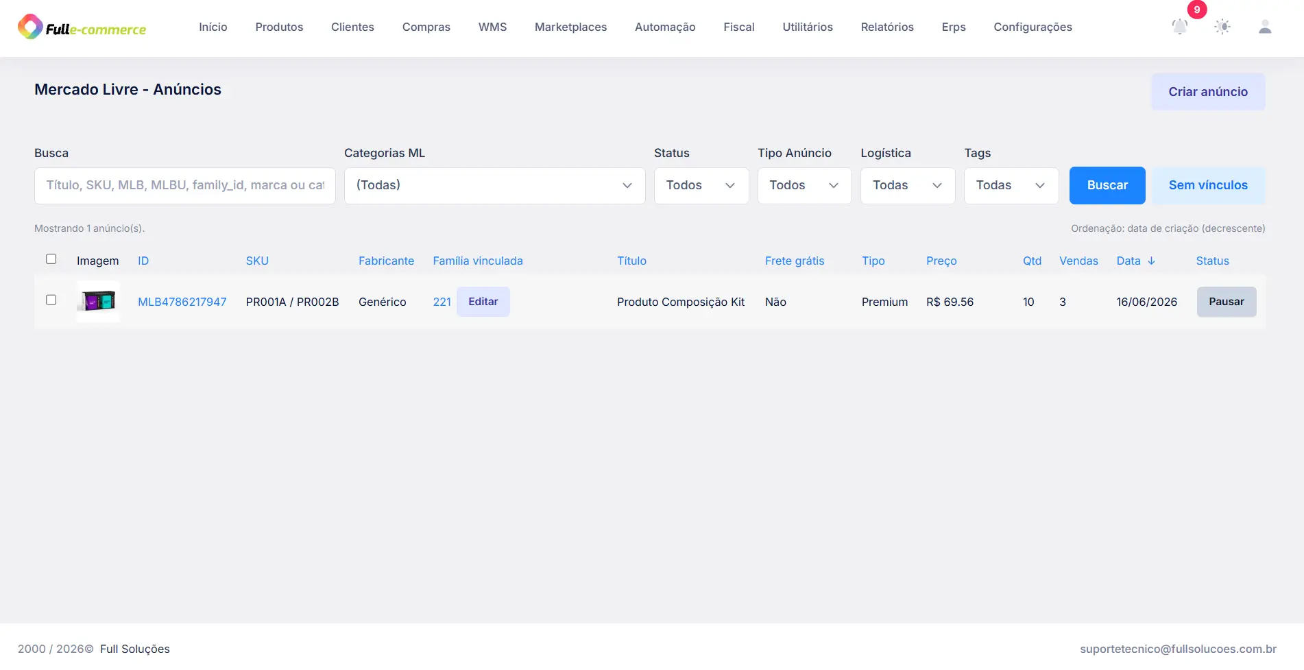
Task: Open the Compras menu
Action: point(426,27)
